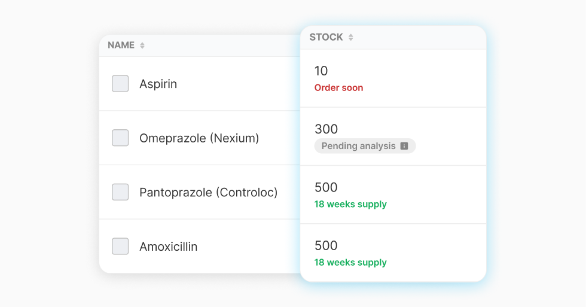Click the 18 weeks supply label for Pantoprazole

pos(350,204)
